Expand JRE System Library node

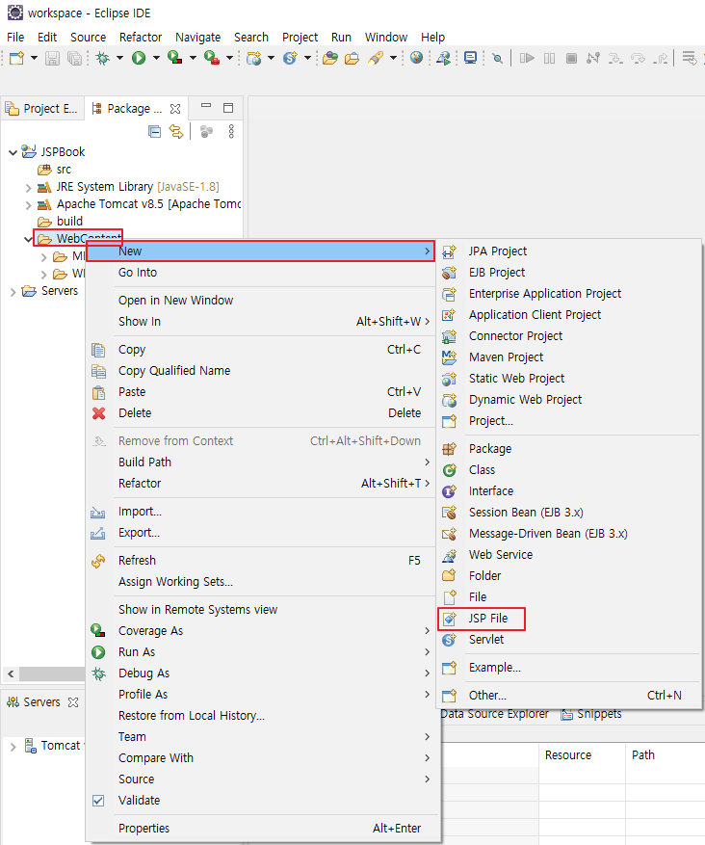[29, 188]
